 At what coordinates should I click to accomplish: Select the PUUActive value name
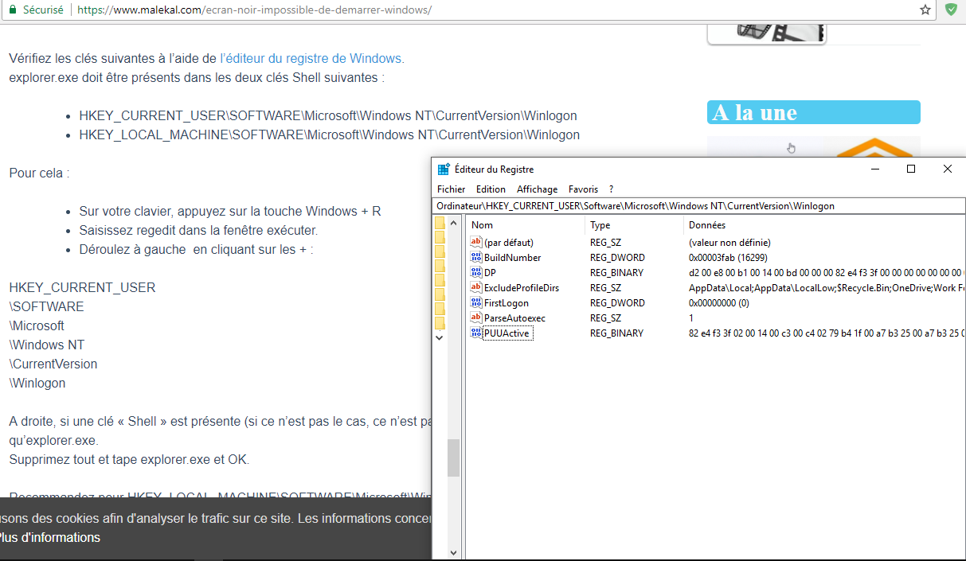click(506, 333)
